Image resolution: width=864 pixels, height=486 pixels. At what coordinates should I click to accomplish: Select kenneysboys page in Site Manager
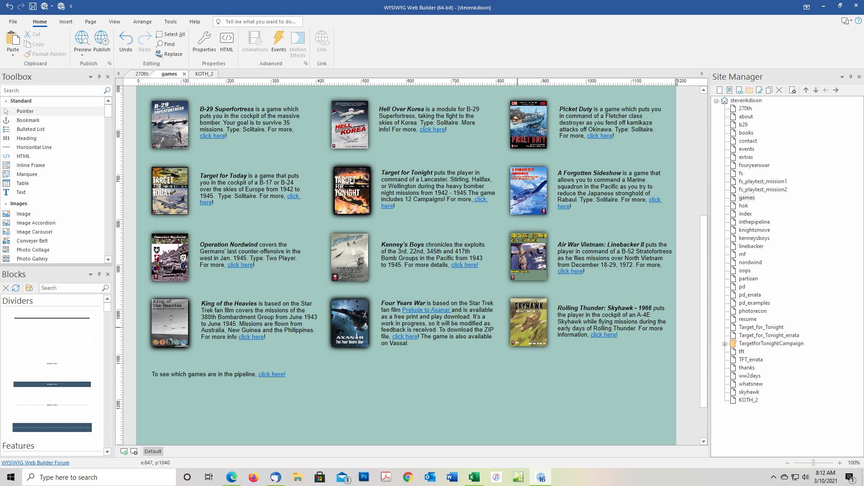(x=754, y=238)
